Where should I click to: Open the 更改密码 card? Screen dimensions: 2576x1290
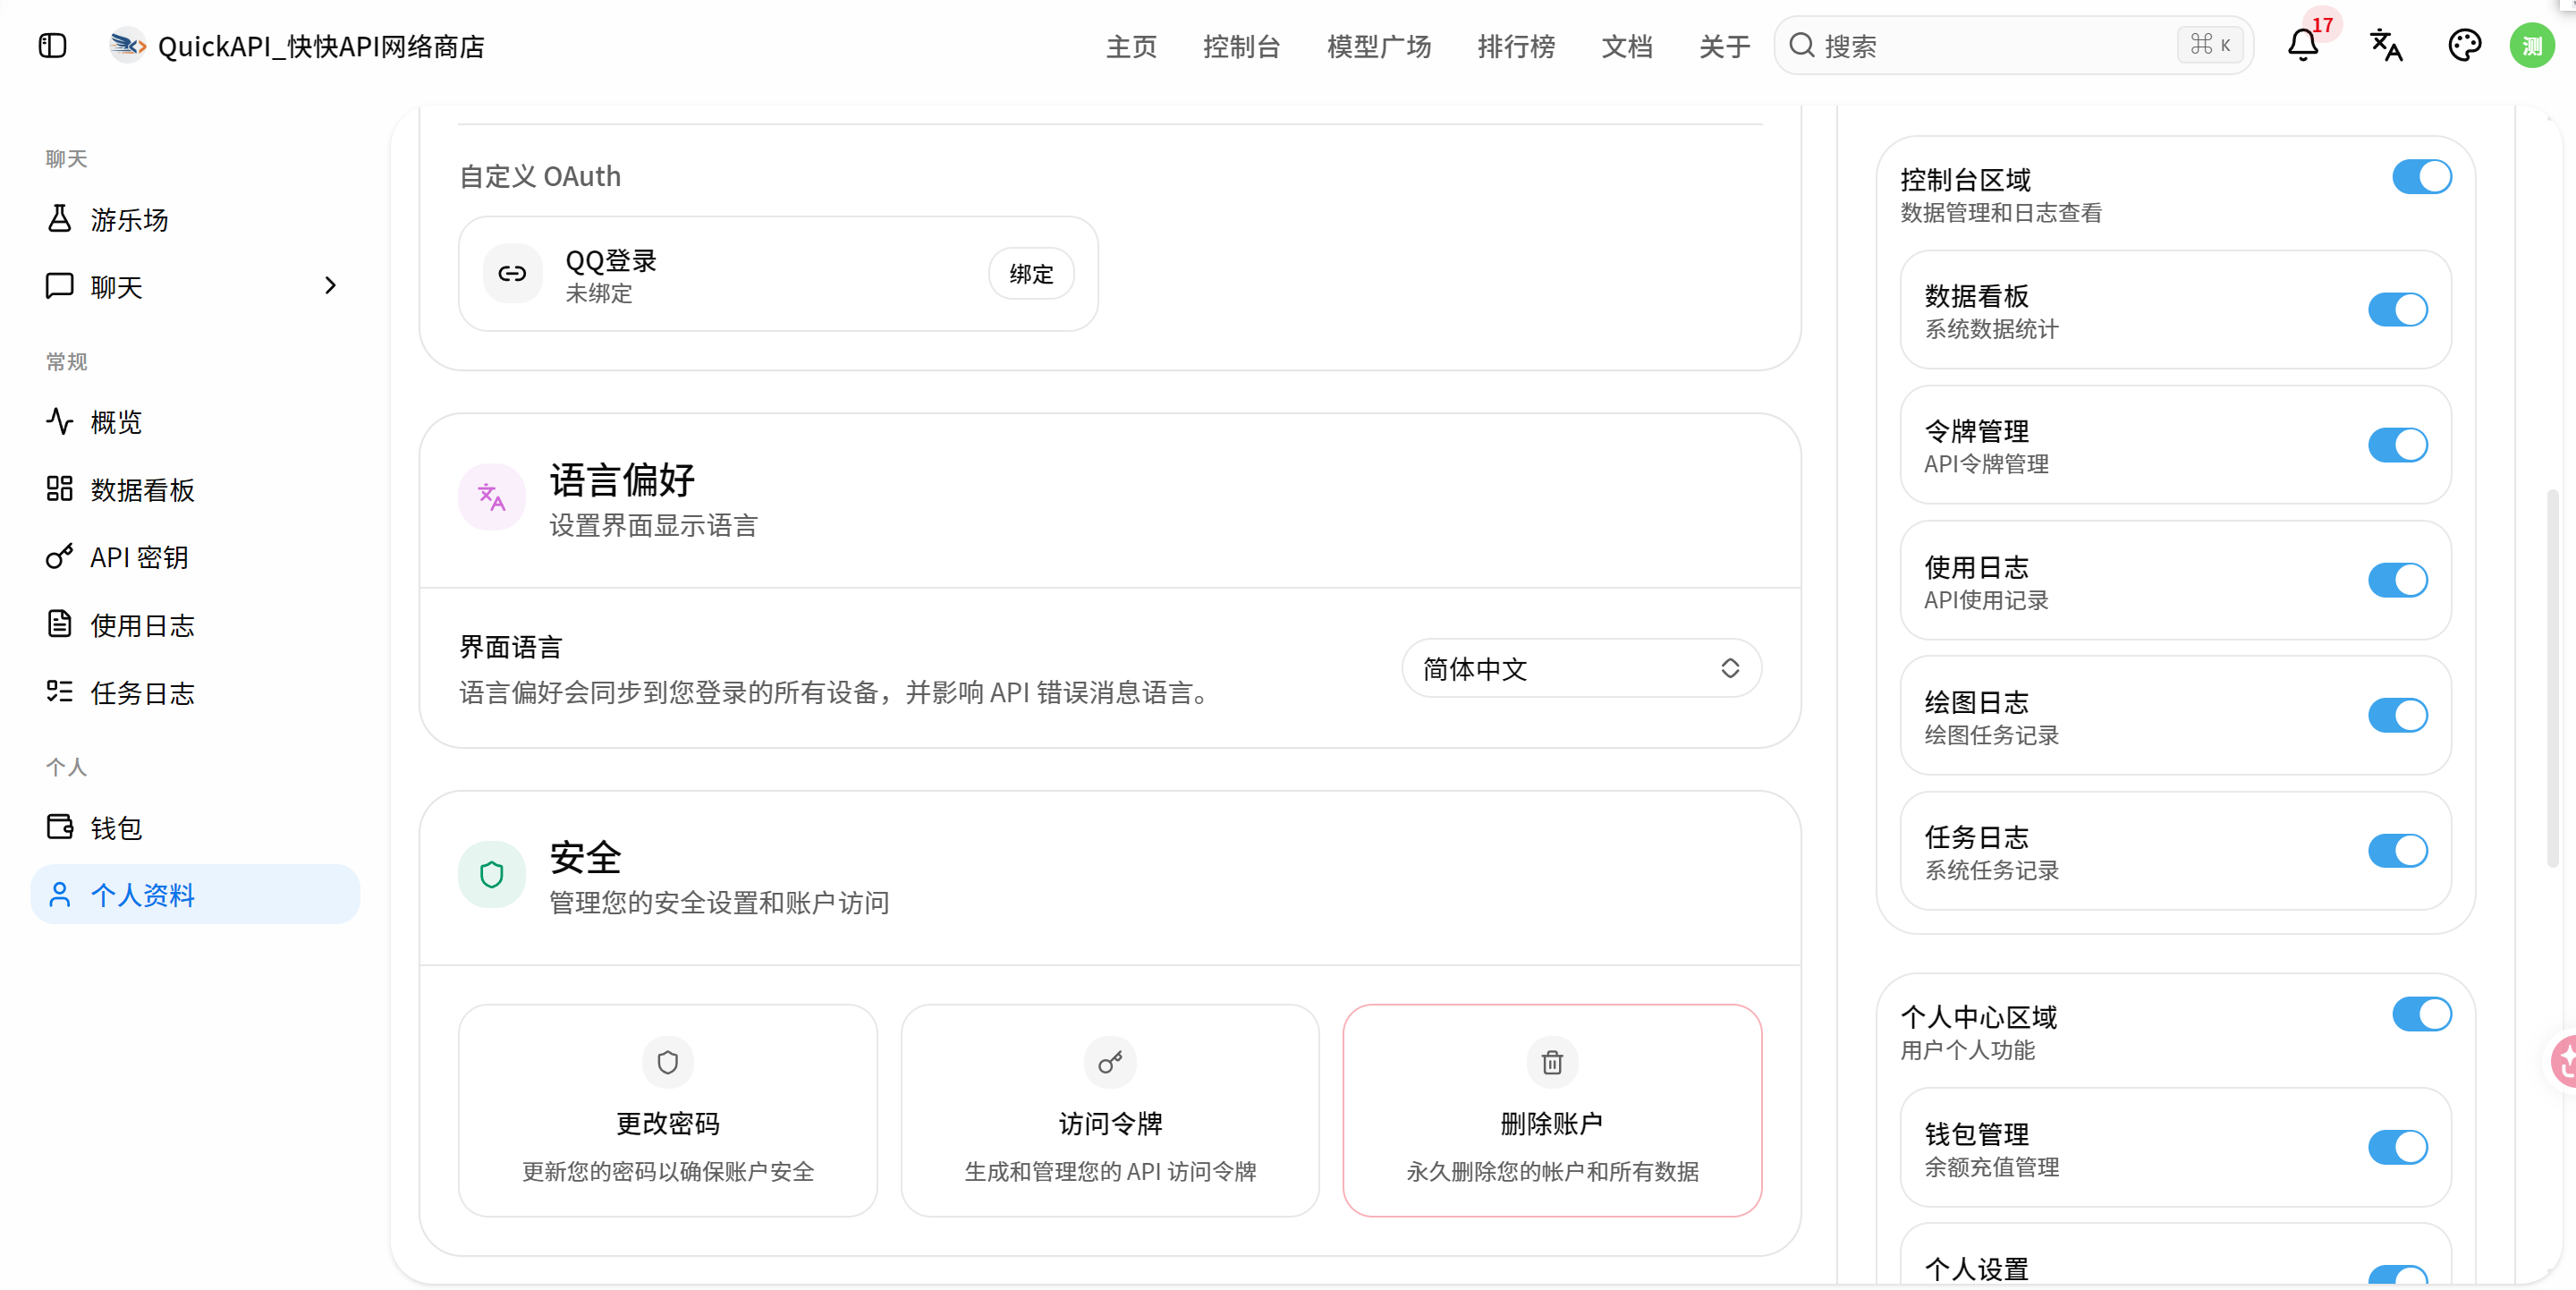[x=668, y=1110]
